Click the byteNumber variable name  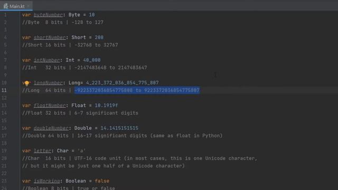(48, 15)
